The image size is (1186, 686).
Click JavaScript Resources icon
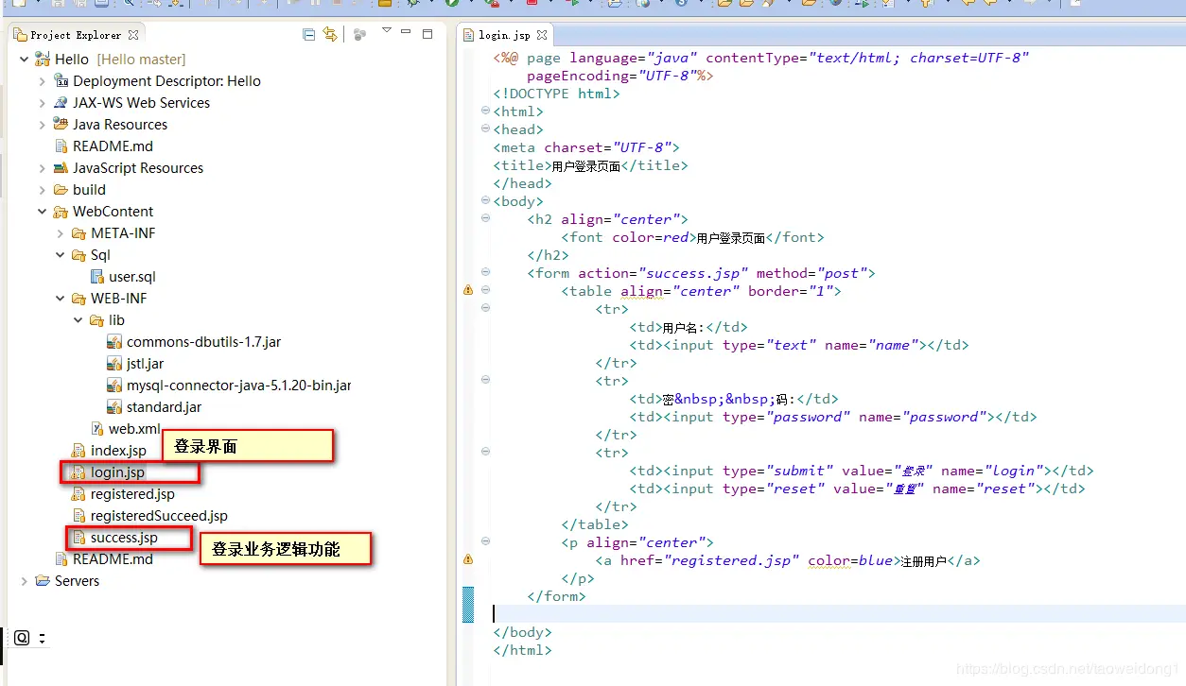point(61,168)
